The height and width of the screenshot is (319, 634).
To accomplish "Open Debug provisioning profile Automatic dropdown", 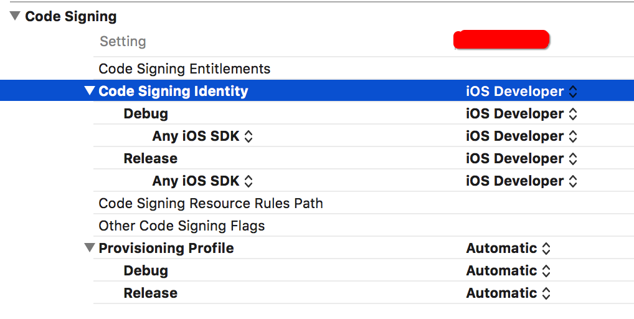I will [508, 270].
